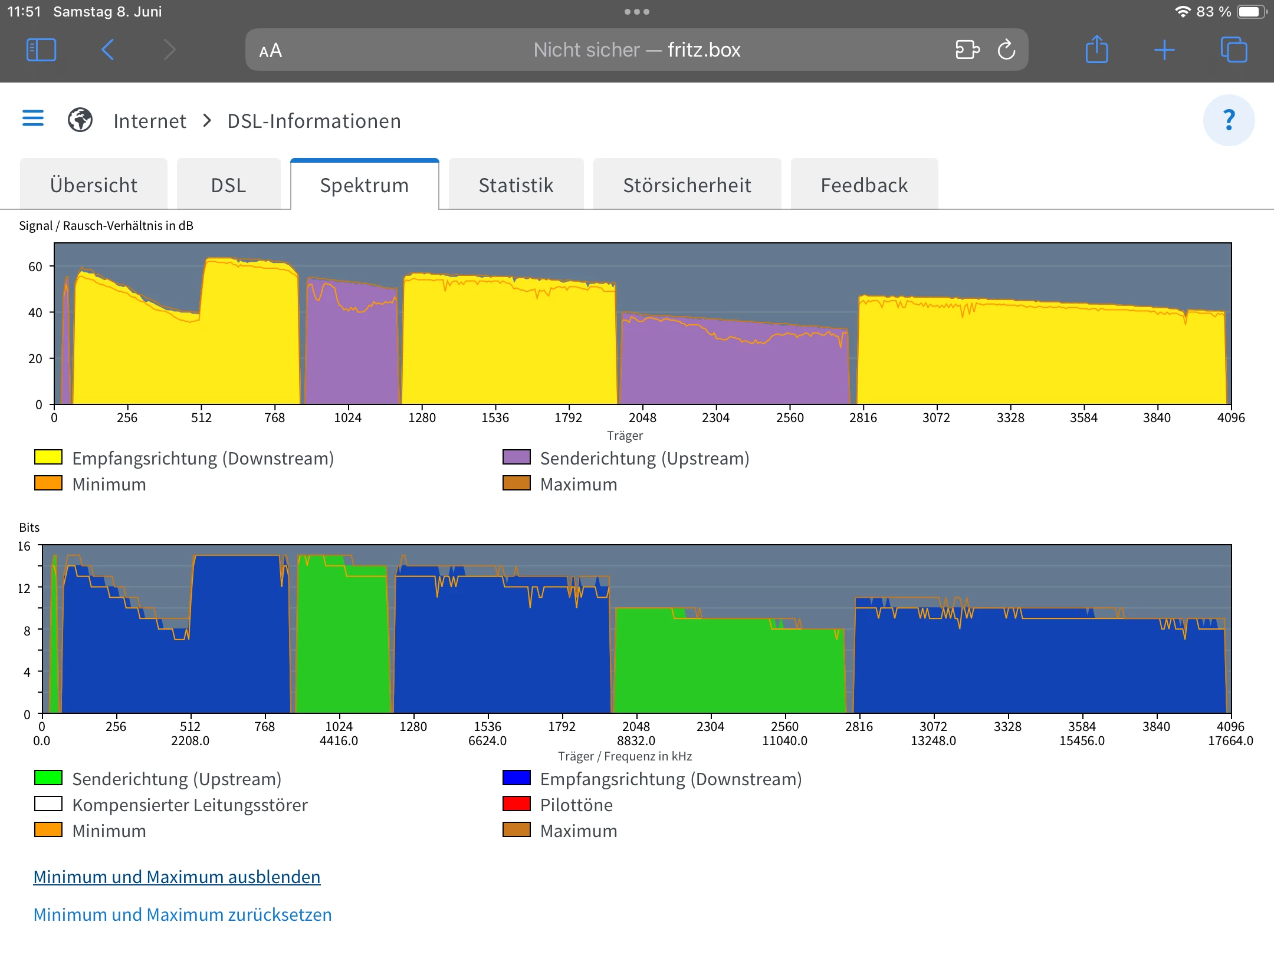Click Minimum und Maximum ausblenden link
Viewport: 1274px width, 955px height.
(x=177, y=877)
